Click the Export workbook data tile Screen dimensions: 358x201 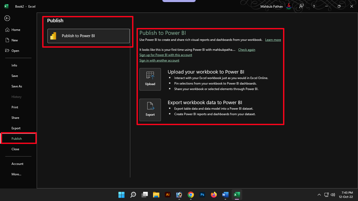[x=150, y=110]
